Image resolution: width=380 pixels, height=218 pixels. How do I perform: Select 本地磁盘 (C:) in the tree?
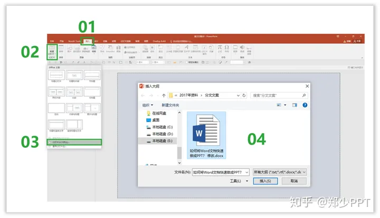click(x=159, y=127)
